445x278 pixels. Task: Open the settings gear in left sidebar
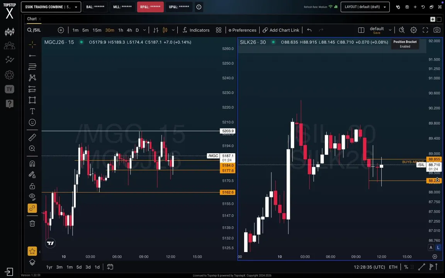9,75
